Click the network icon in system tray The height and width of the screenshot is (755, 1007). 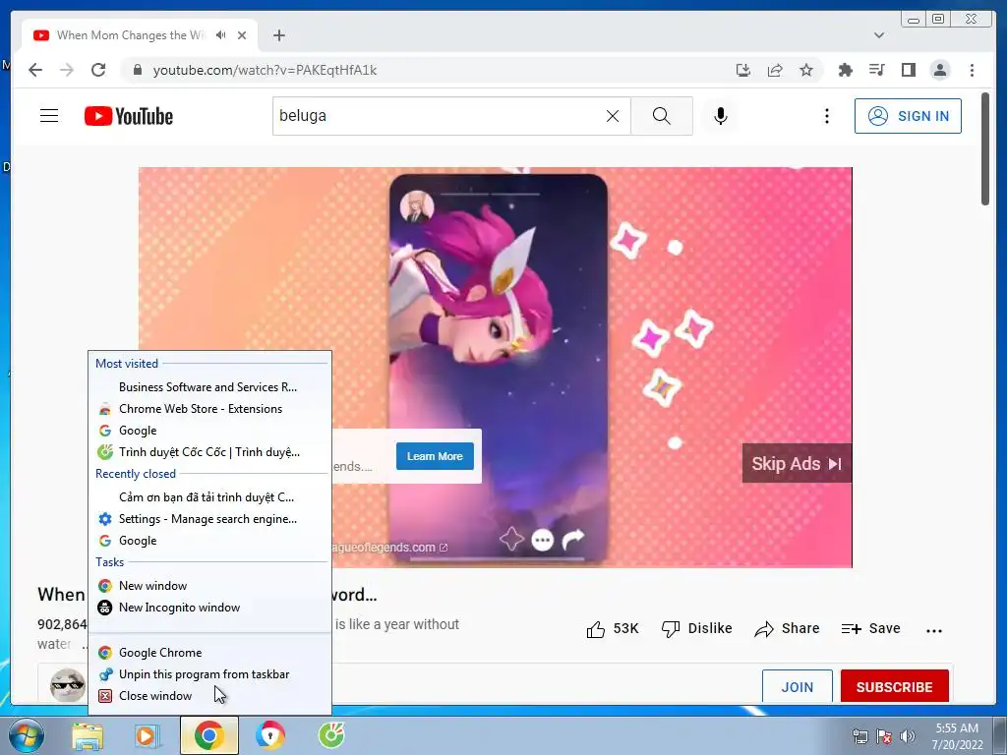pyautogui.click(x=859, y=735)
